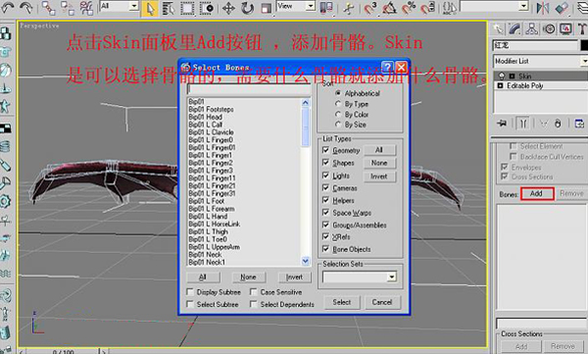Toggle the Helpers list type checkbox
The image size is (588, 354).
point(326,200)
